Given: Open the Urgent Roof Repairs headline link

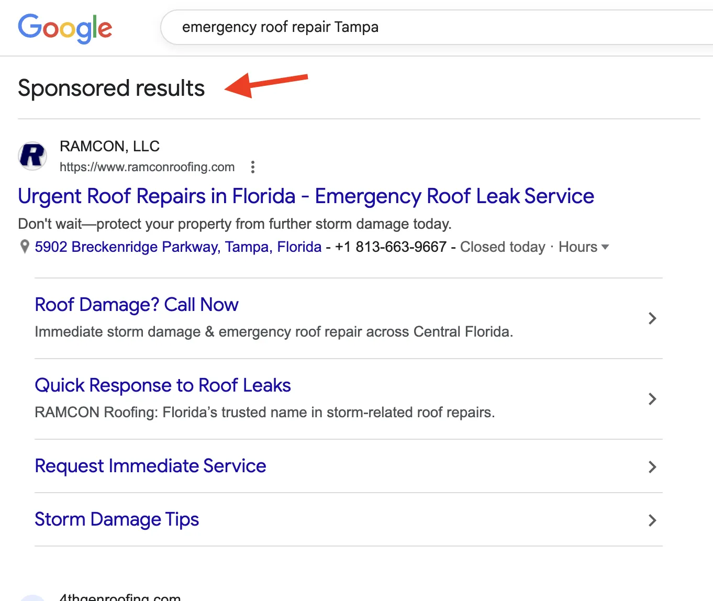Looking at the screenshot, I should 306,196.
